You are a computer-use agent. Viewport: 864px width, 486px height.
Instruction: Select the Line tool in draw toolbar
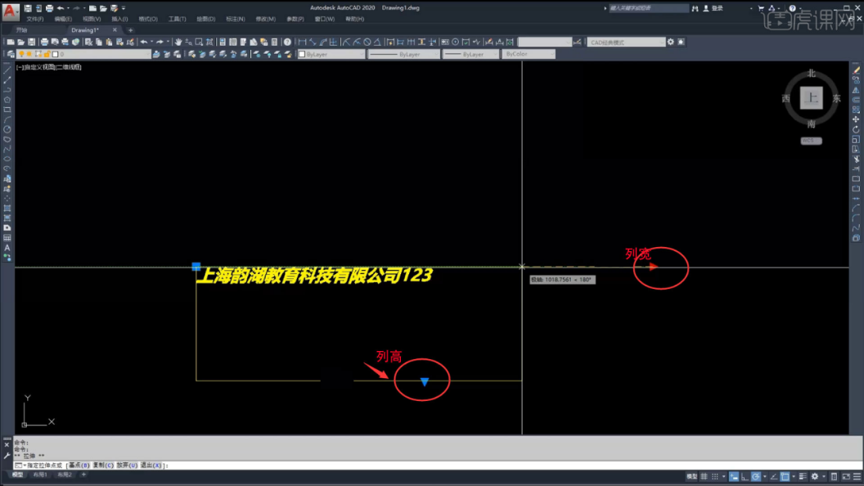pyautogui.click(x=7, y=70)
